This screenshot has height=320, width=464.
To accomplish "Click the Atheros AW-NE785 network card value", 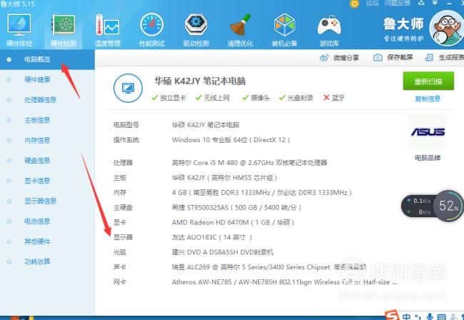I will [x=284, y=282].
